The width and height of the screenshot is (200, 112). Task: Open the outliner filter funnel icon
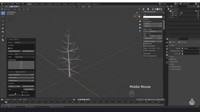pos(194,6)
